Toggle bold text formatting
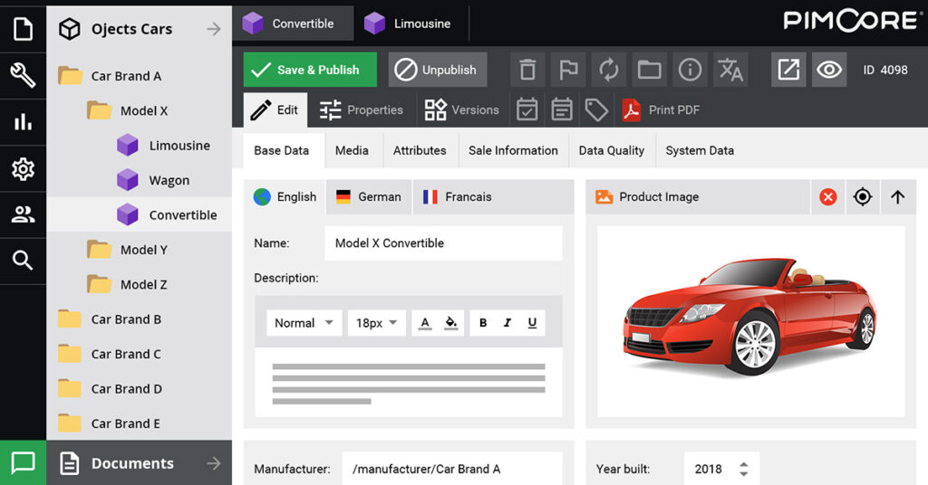Viewport: 928px width, 485px height. point(482,323)
